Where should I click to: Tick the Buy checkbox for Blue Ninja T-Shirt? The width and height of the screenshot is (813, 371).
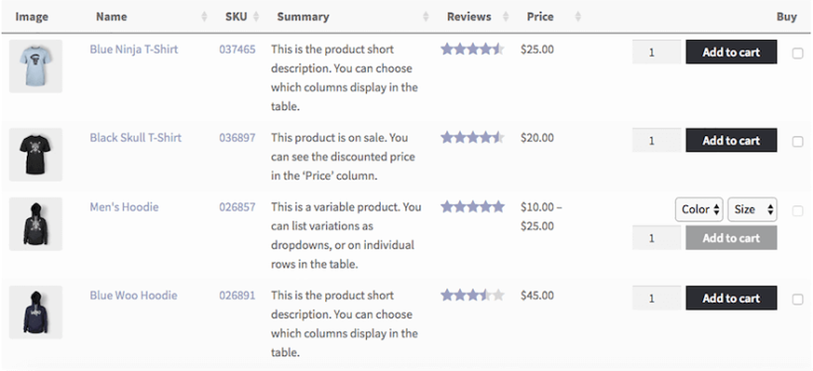798,54
